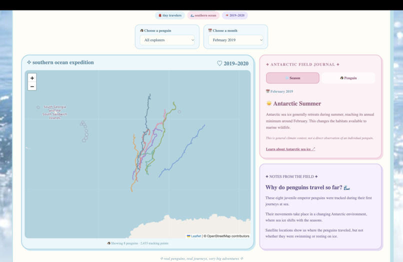403x262 pixels.
Task: Click the Leaflet flag icon
Action: (188, 236)
